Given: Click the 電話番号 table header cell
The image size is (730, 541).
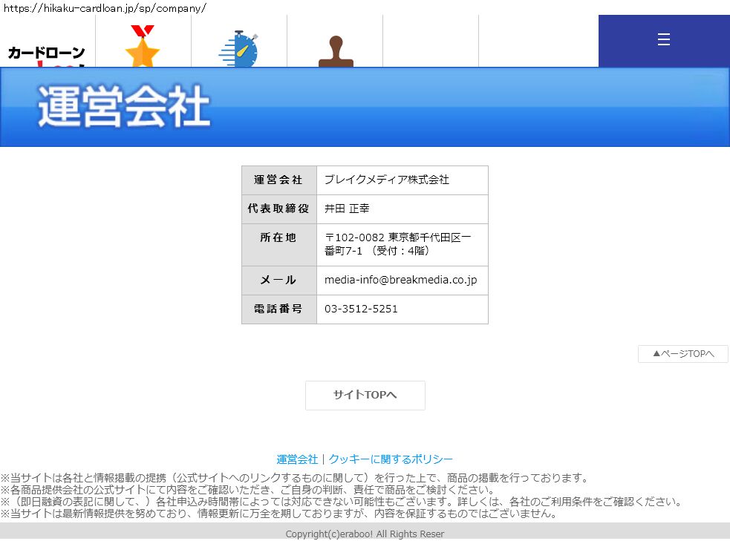Looking at the screenshot, I should point(278,309).
